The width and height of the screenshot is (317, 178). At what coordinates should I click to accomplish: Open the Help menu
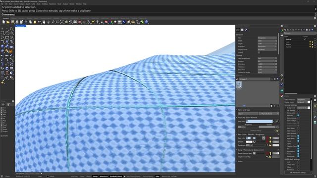85,4
